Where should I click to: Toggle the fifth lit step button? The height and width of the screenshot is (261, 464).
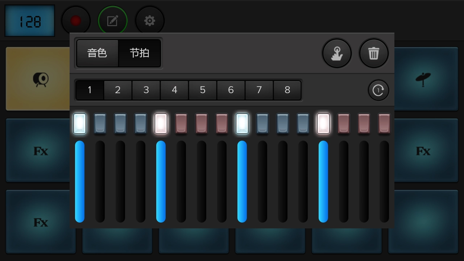pos(161,124)
